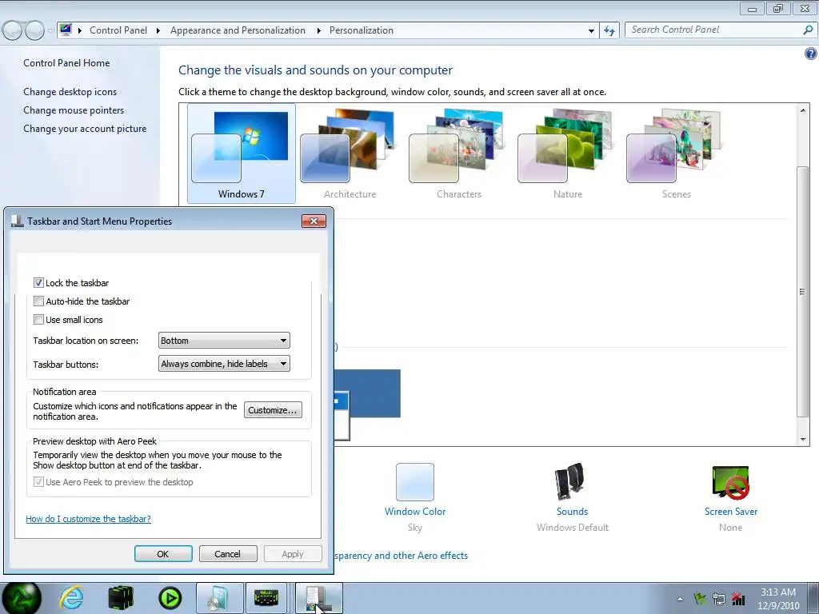819x614 pixels.
Task: Switch to Taskbar Properties taskbar button
Action: click(x=319, y=598)
